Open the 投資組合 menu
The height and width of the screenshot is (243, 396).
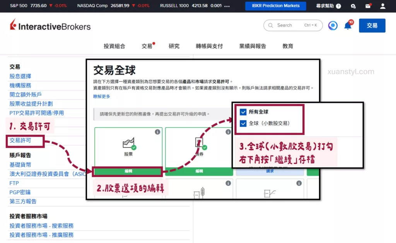[x=114, y=46]
